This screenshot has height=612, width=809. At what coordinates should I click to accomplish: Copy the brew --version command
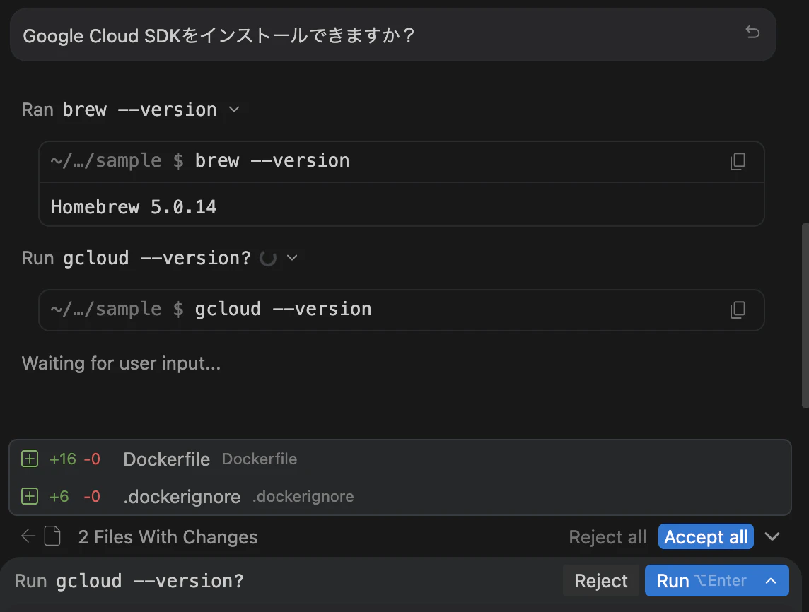click(738, 161)
